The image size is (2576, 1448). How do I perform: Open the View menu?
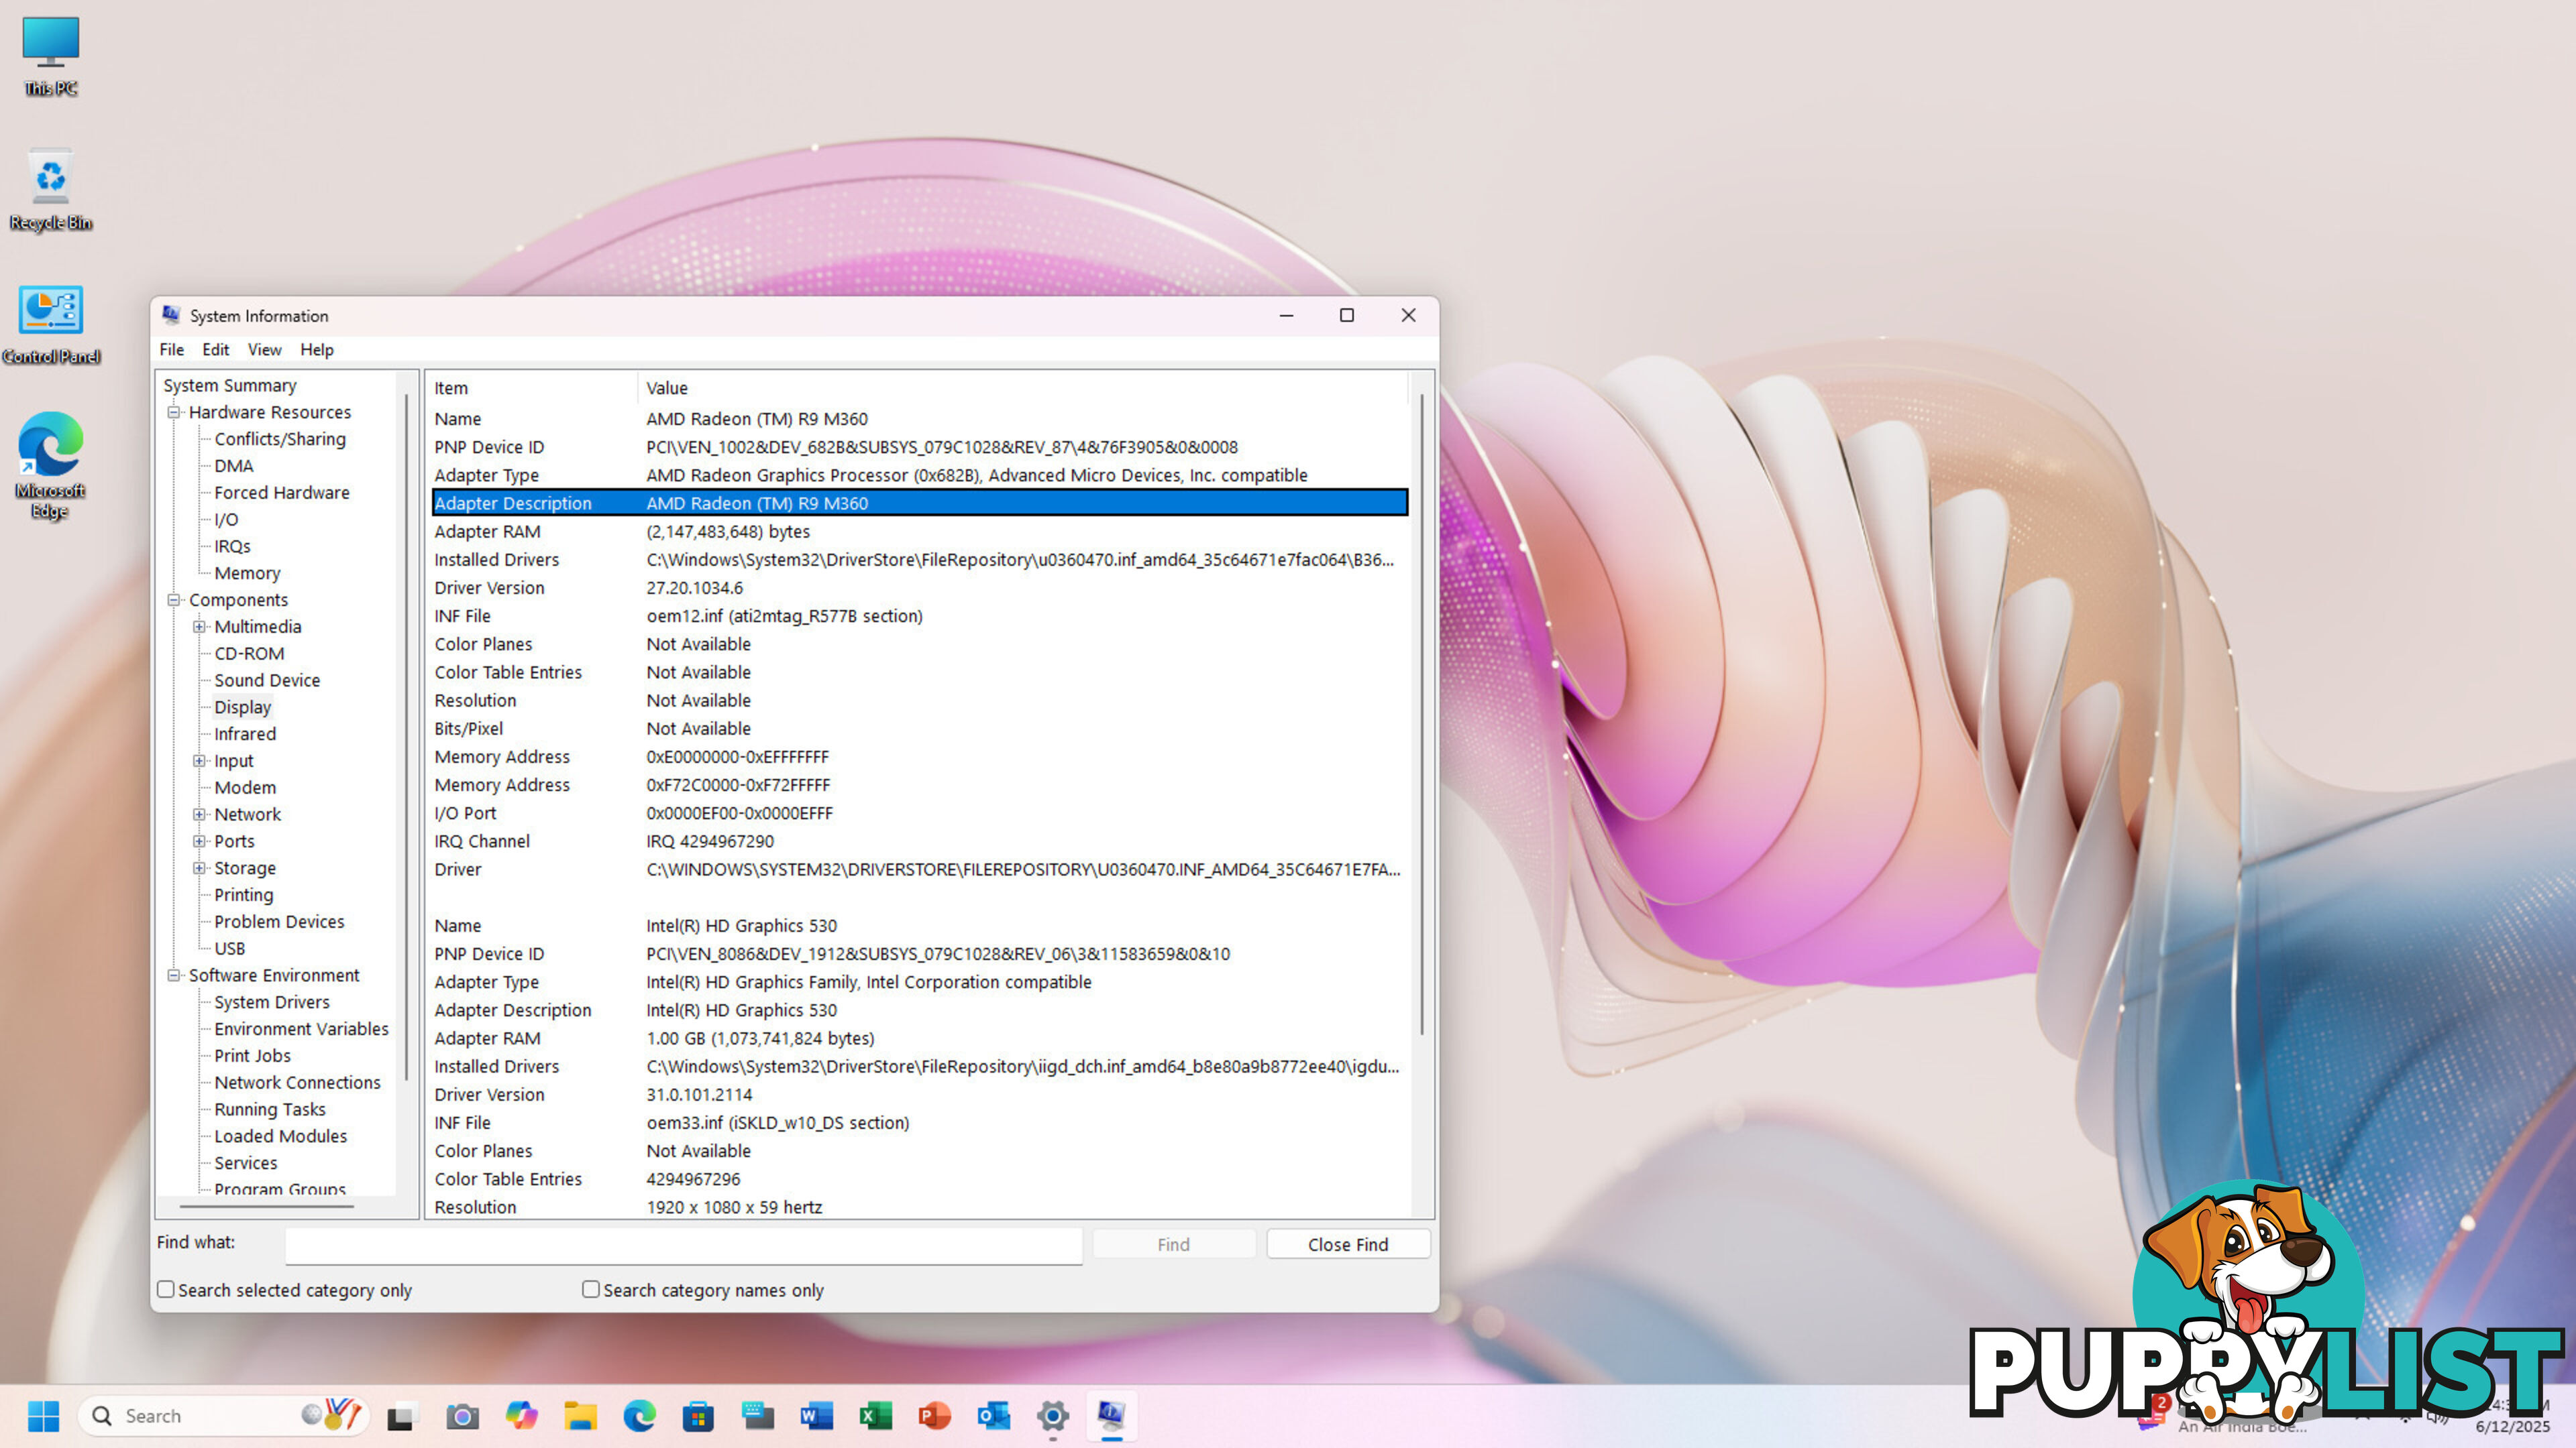(264, 350)
